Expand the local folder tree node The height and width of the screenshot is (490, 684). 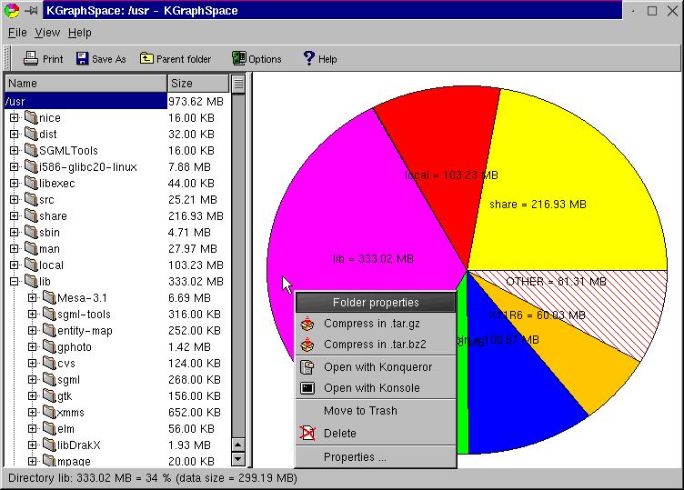[x=14, y=265]
